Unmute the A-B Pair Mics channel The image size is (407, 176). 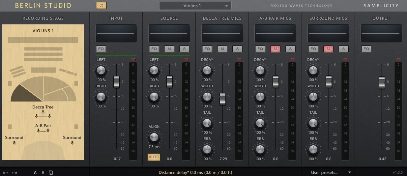[x=275, y=49]
